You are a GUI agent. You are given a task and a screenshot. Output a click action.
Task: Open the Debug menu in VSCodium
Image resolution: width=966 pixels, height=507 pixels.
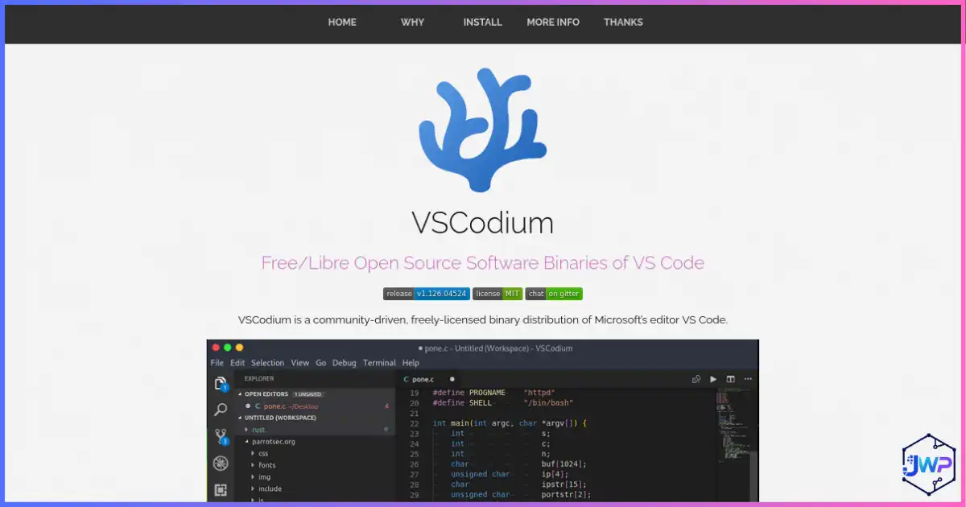[344, 363]
